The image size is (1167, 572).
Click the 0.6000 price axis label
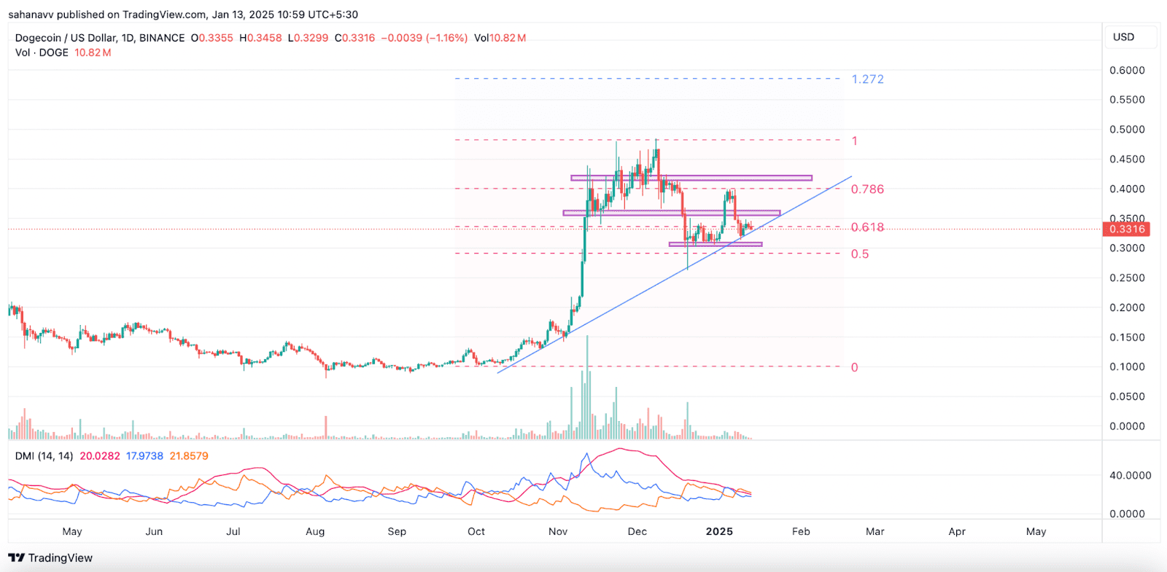1127,70
